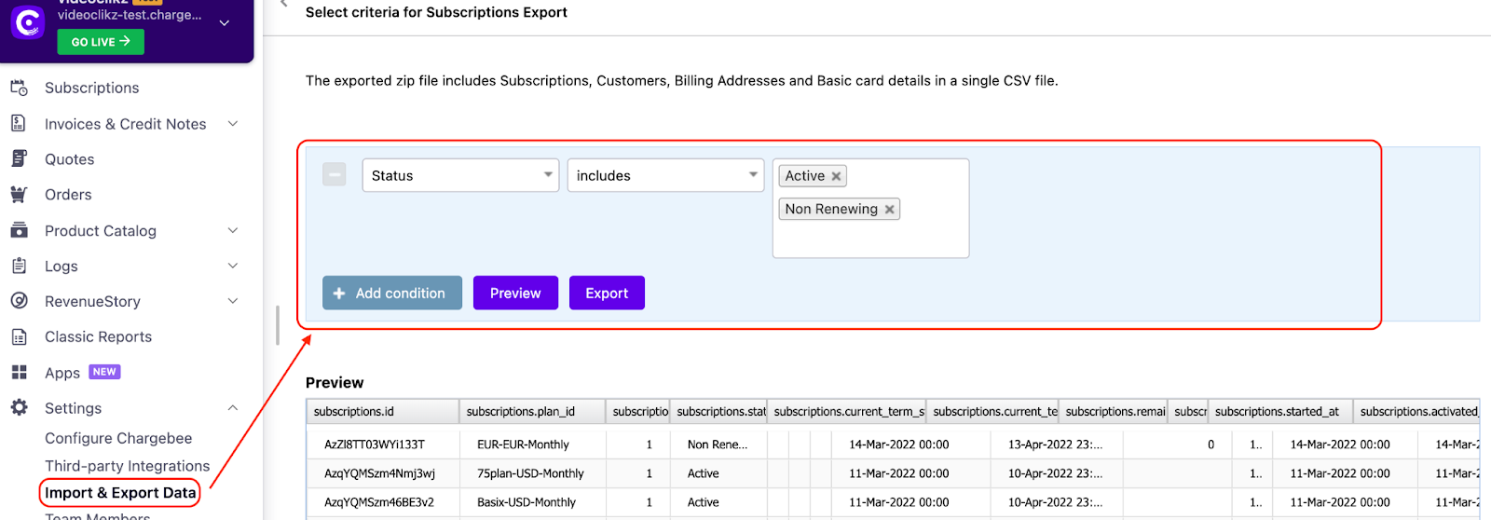This screenshot has height=520, width=1491.
Task: Open the includes operator dropdown
Action: [665, 175]
